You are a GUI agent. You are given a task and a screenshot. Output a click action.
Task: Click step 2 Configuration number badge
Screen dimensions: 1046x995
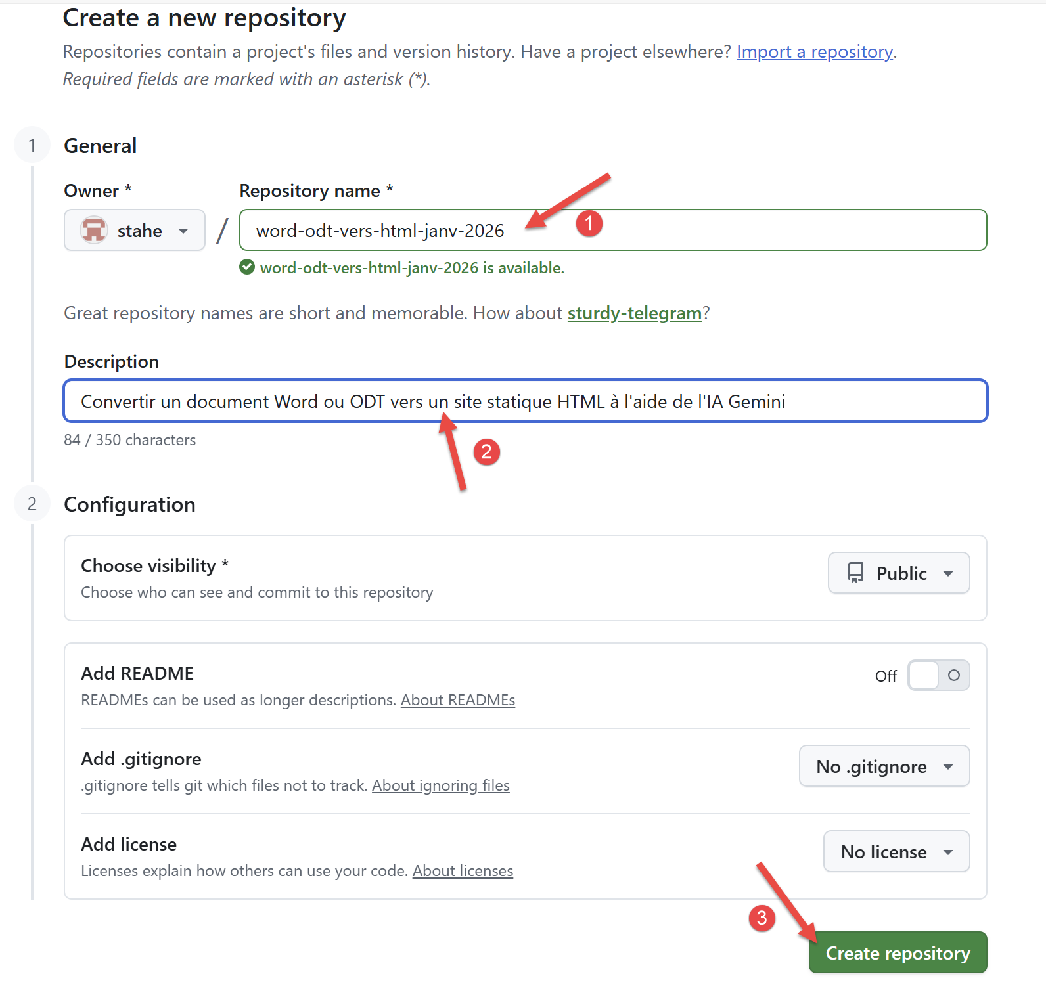coord(32,504)
